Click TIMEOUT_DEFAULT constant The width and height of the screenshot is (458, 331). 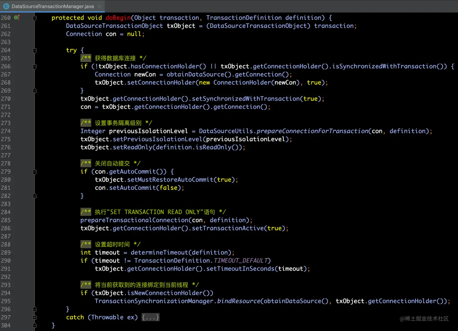[x=241, y=261]
